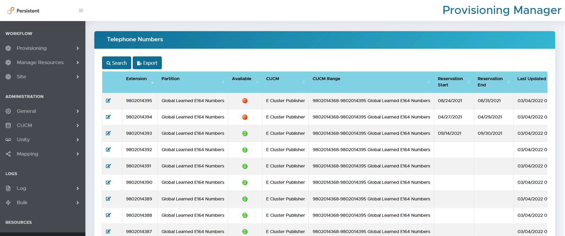Click reservation end date 04/29/2021
This screenshot has width=565, height=236.
pos(490,117)
